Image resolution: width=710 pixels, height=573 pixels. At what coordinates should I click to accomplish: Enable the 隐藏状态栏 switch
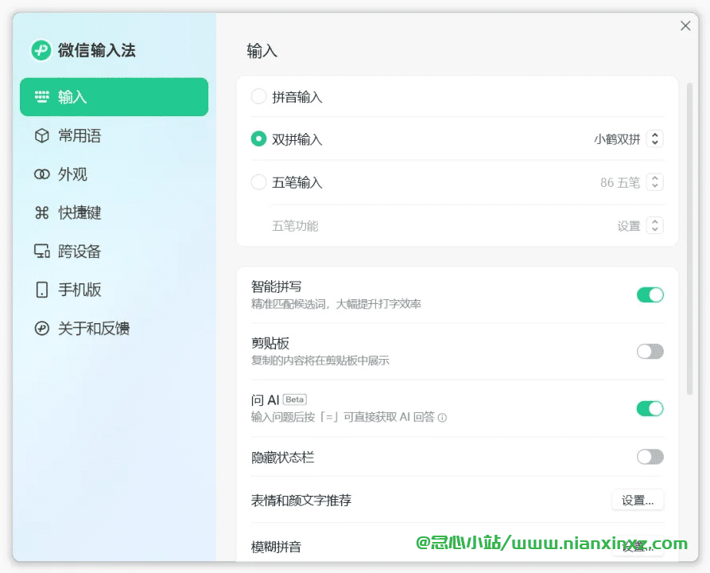pyautogui.click(x=650, y=457)
